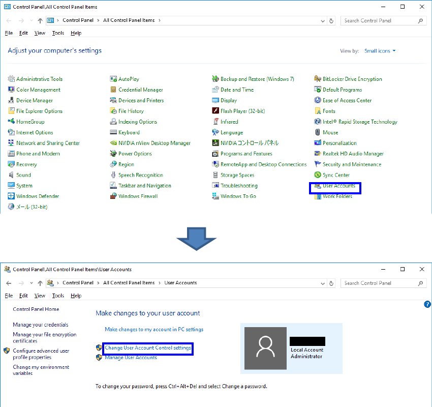This screenshot has width=432, height=407.
Task: Open Manage your file encryption certificates
Action: pos(44,338)
